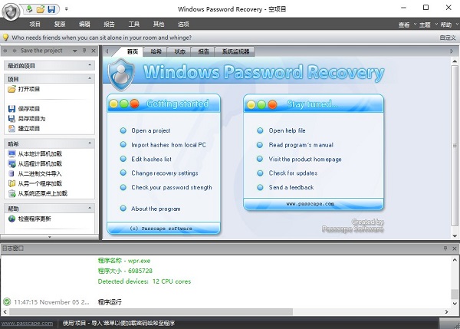Collapse the 项目 section in sidebar
This screenshot has width=460, height=329.
point(90,78)
